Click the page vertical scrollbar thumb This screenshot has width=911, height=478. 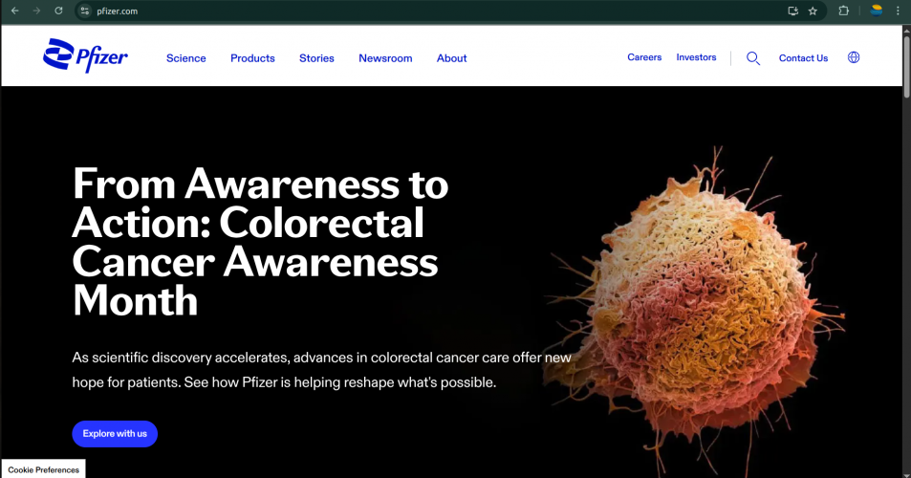pos(906,67)
